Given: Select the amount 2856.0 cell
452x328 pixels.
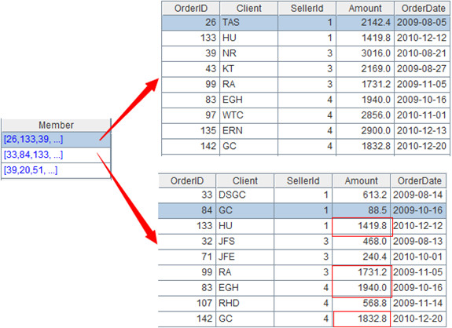Looking at the screenshot, I should [366, 115].
